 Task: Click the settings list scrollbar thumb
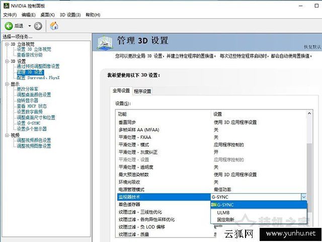[x=309, y=178]
